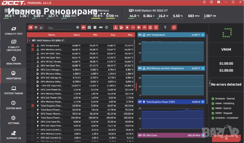Toggle the storage sensor source filter
This screenshot has height=143, width=244.
tap(95, 28)
